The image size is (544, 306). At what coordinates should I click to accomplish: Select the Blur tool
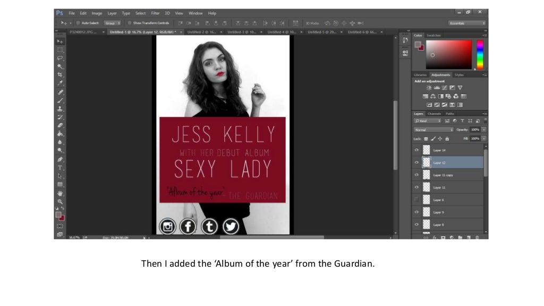pyautogui.click(x=60, y=142)
